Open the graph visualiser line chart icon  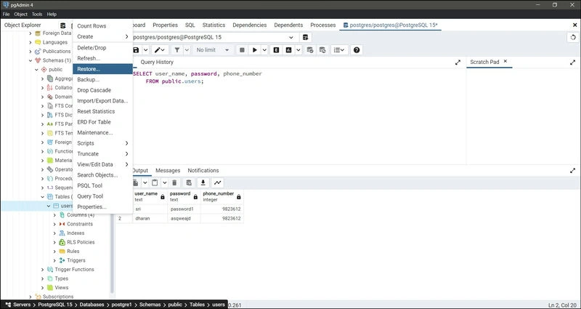click(217, 182)
